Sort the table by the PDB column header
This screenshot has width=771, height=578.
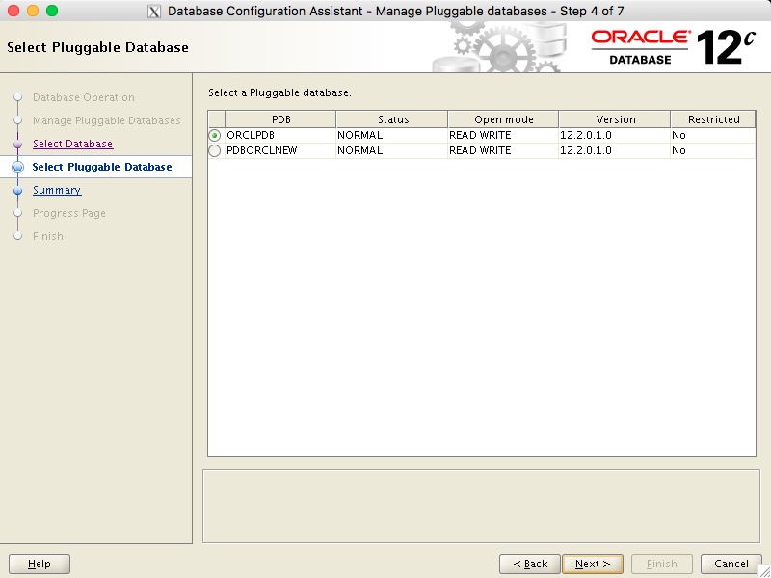[x=274, y=118]
